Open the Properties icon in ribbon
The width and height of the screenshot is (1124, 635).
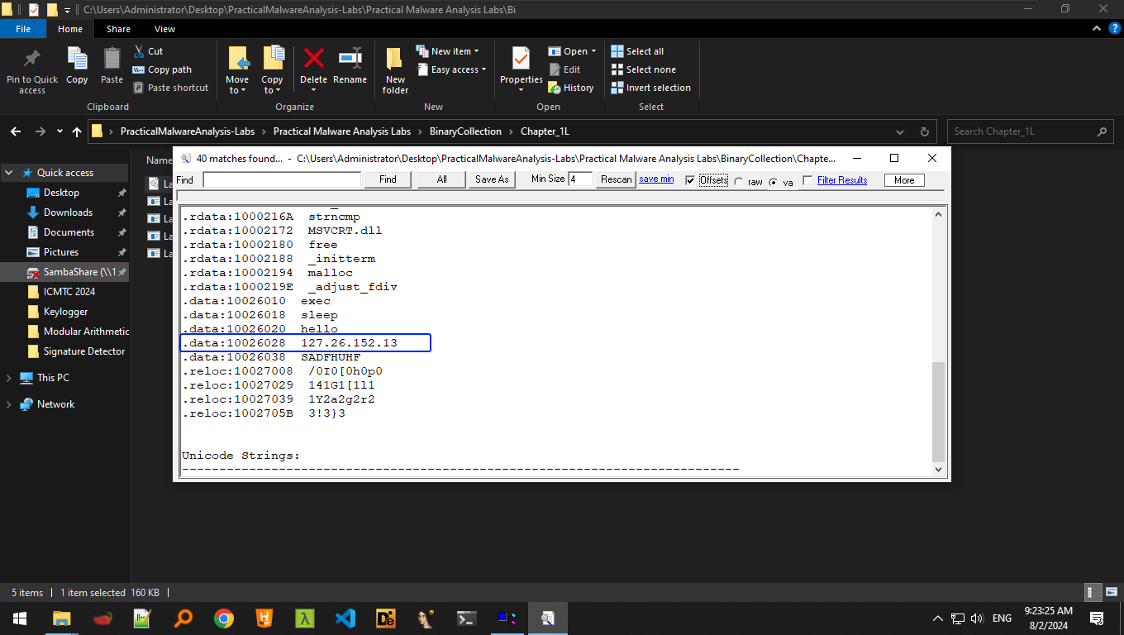(521, 60)
